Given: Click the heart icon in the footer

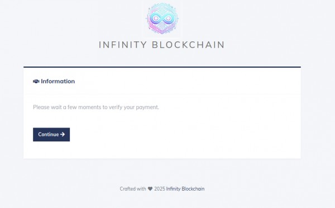Looking at the screenshot, I should click(150, 189).
